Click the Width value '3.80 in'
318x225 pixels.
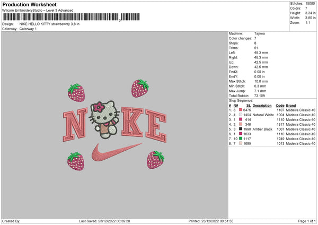point(310,18)
